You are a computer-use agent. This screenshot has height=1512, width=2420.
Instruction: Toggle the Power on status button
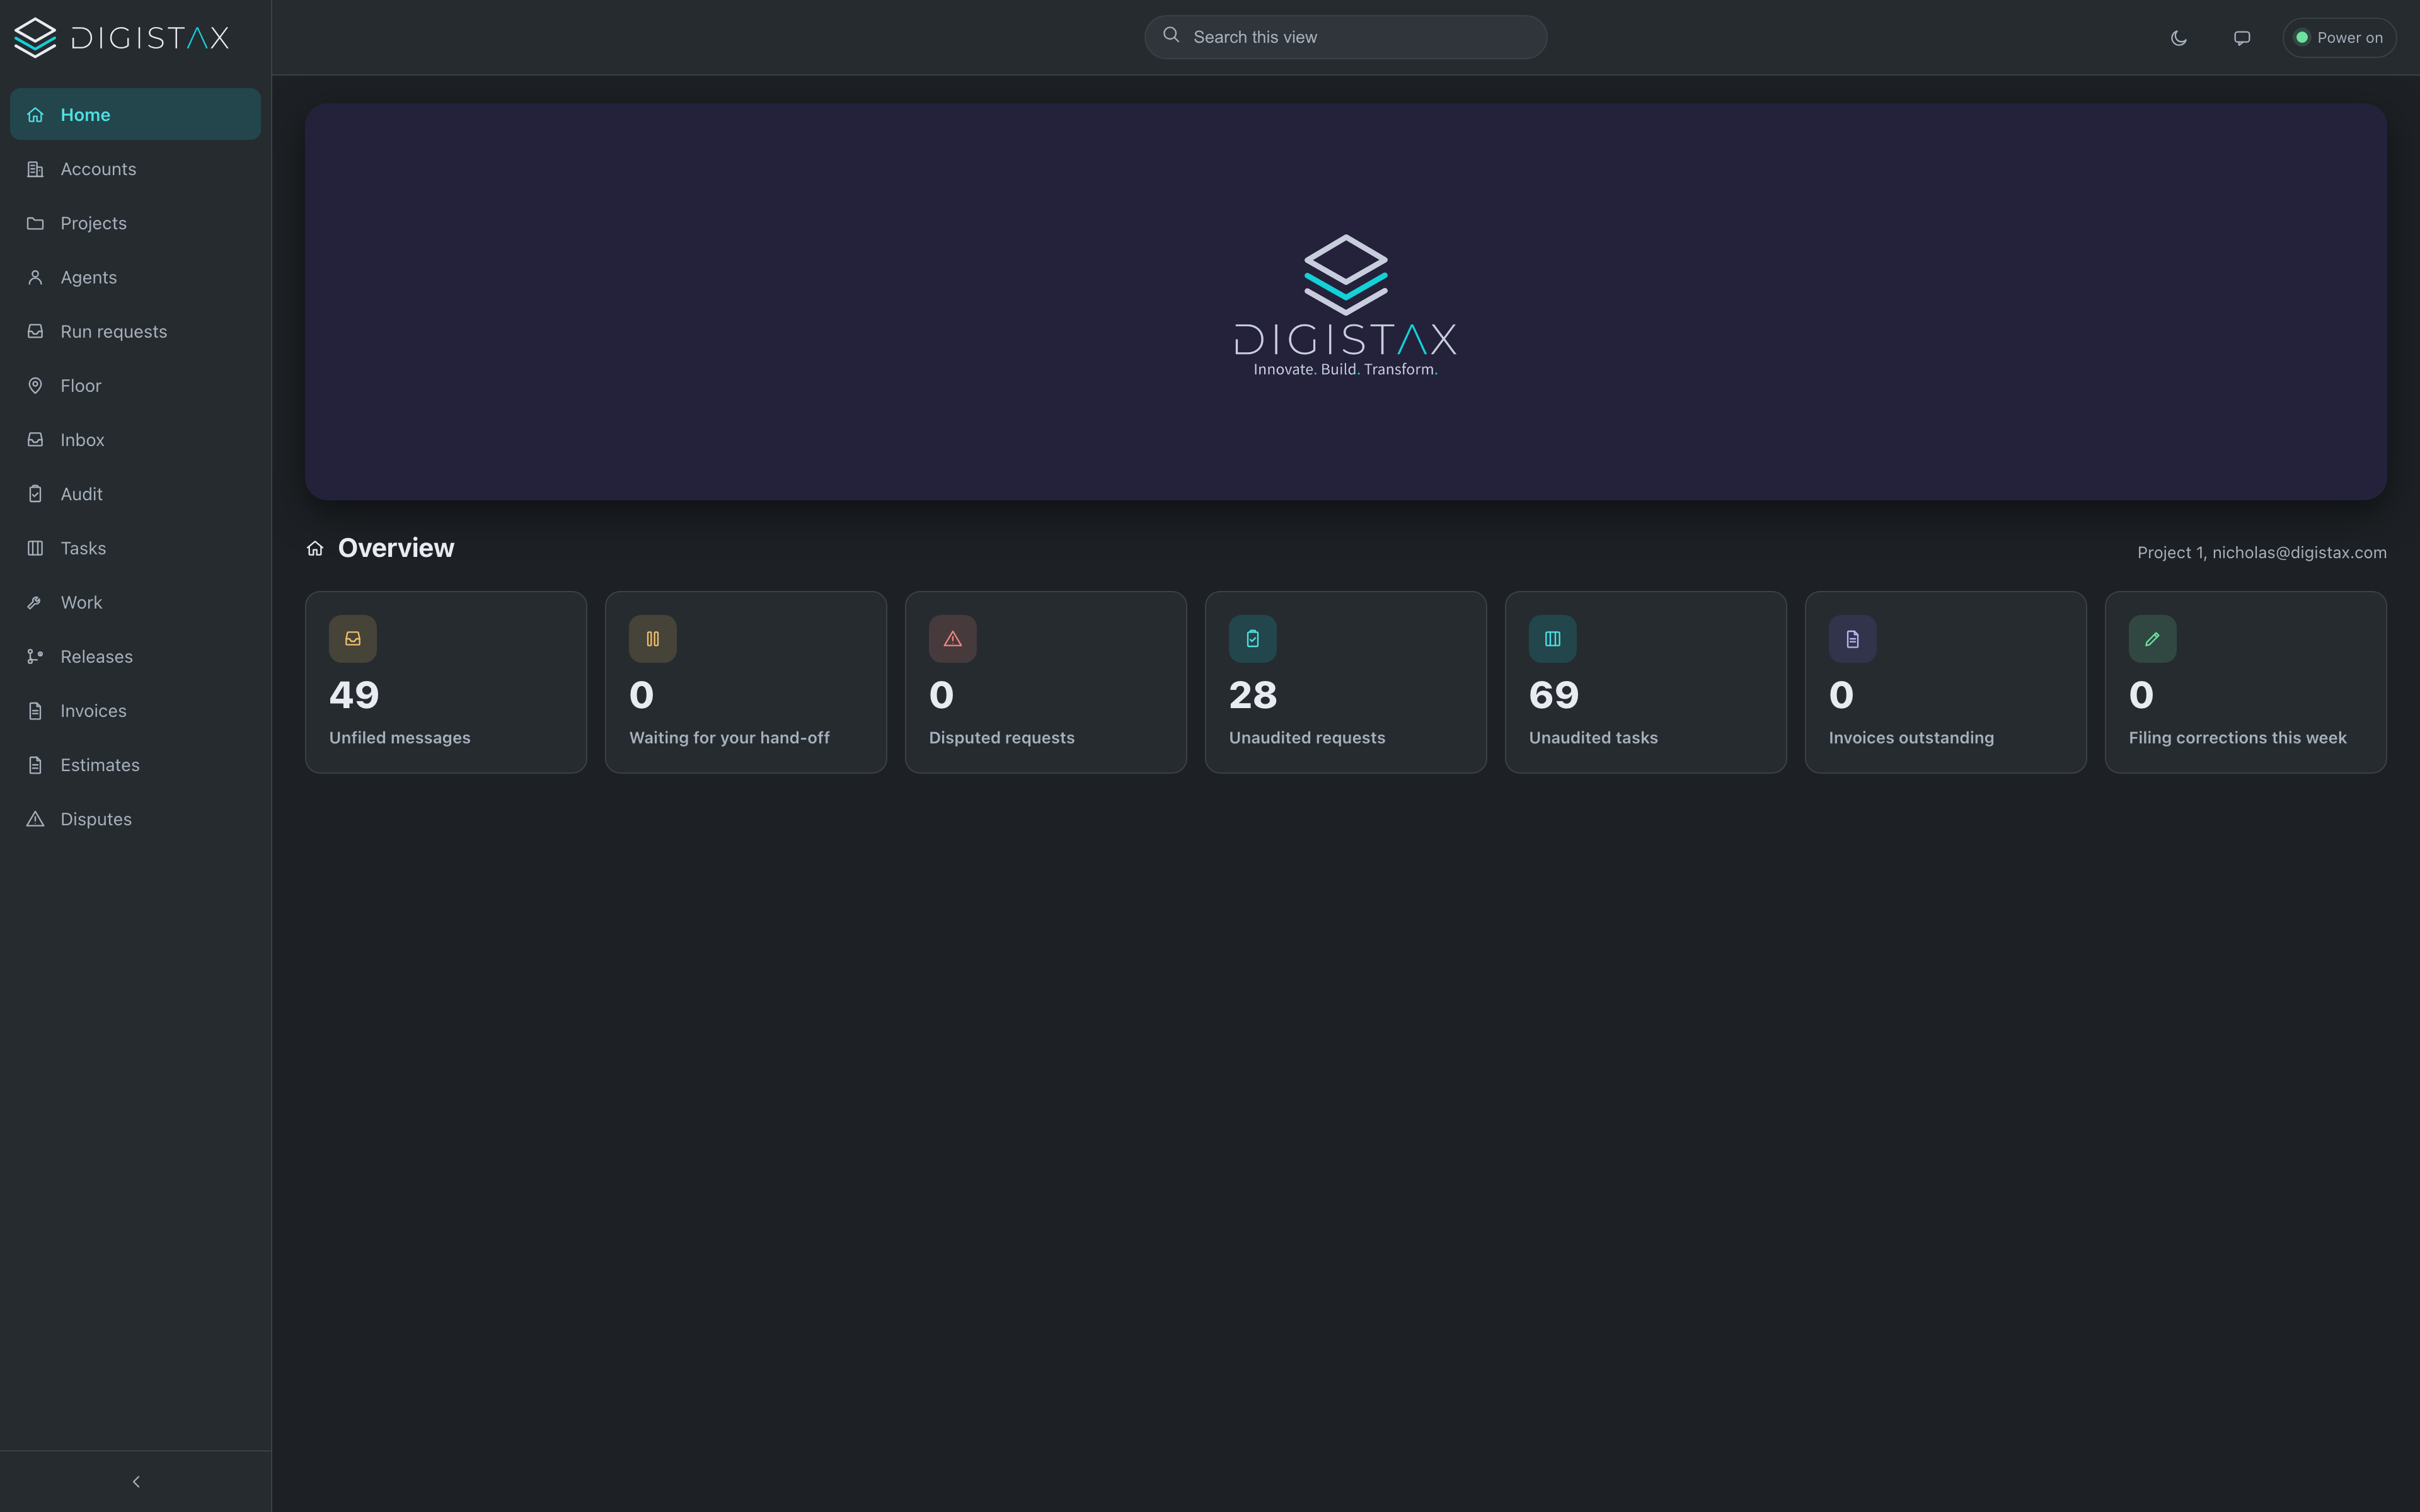tap(2339, 38)
